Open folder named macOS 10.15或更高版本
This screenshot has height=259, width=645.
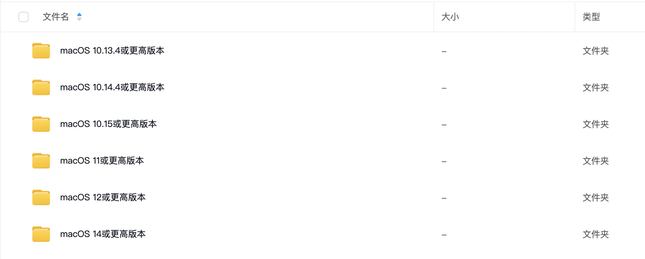108,124
